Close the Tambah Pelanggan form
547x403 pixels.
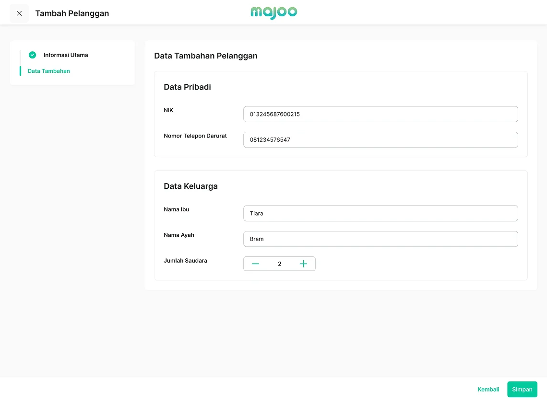pos(19,13)
